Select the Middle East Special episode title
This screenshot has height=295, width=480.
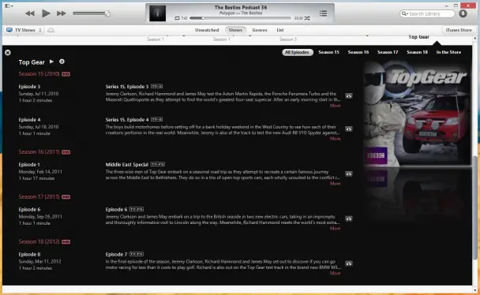coord(127,165)
